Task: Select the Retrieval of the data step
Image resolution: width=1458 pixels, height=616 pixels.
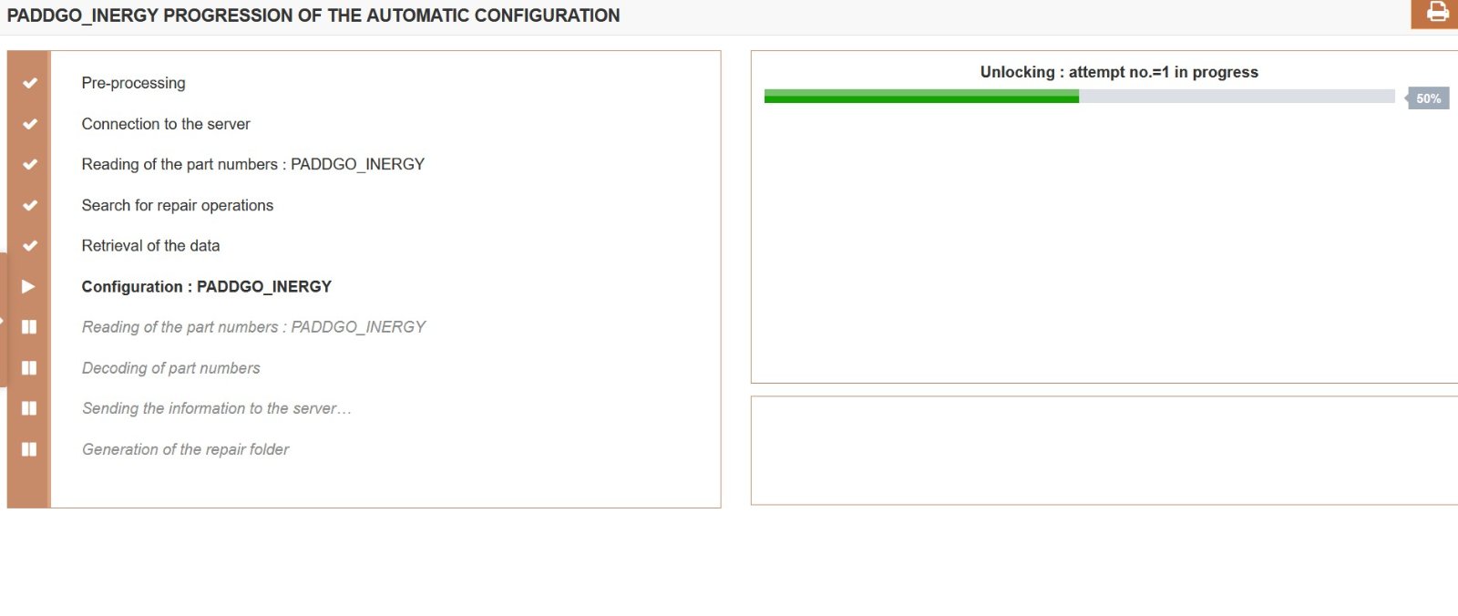Action: [x=150, y=246]
